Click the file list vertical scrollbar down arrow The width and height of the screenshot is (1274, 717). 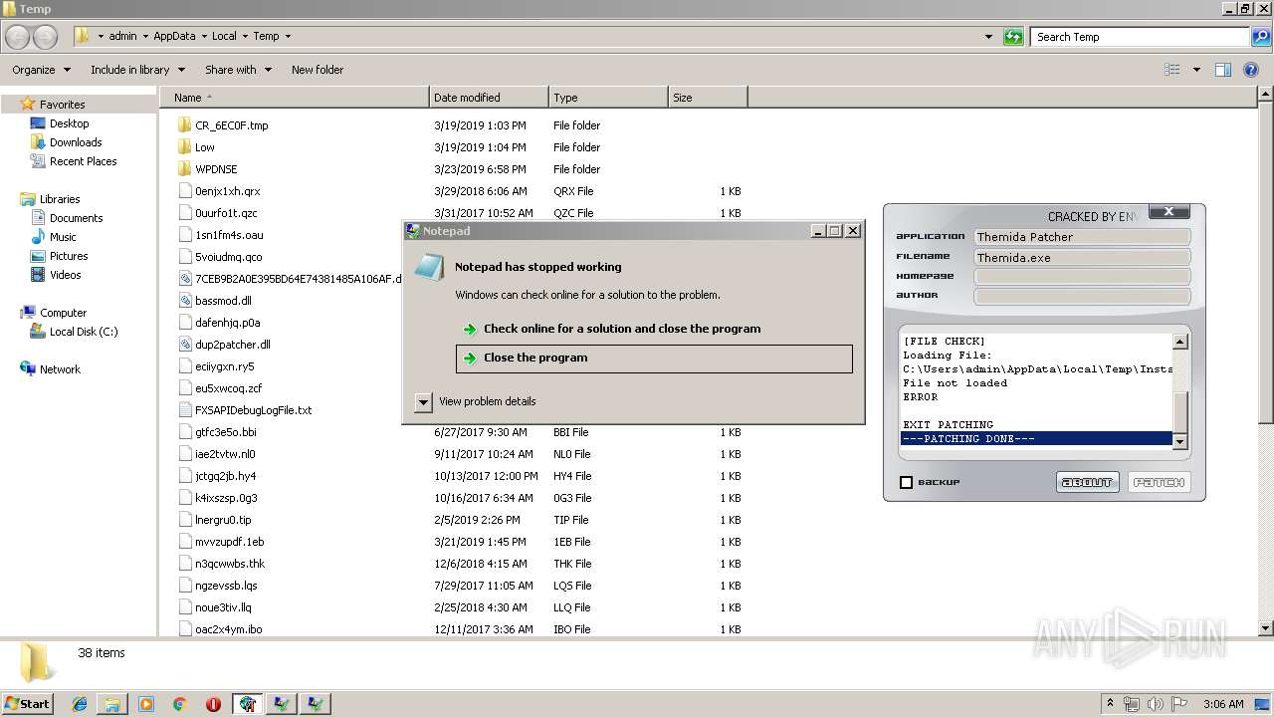(x=1265, y=628)
